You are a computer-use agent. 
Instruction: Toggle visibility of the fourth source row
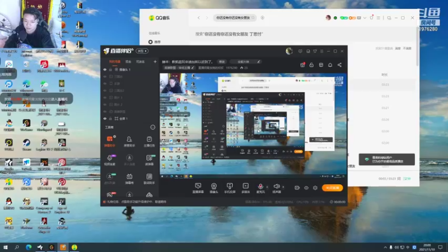point(105,91)
